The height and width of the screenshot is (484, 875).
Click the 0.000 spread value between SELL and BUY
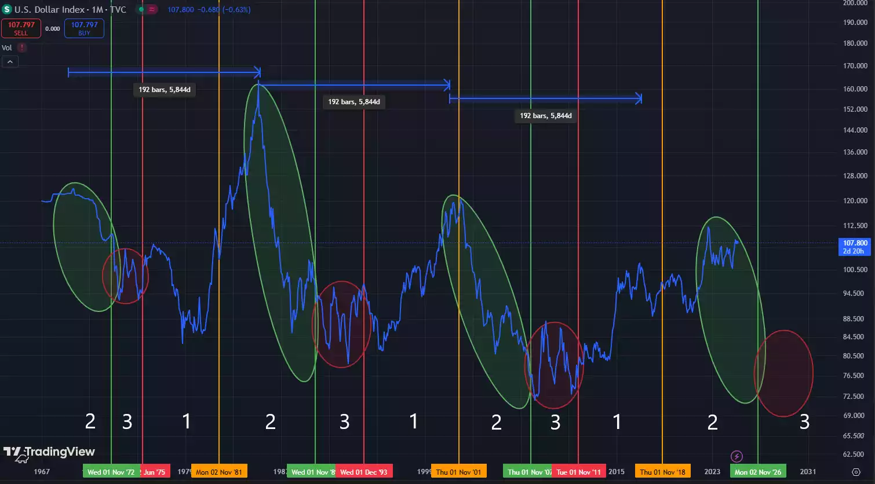pos(52,28)
